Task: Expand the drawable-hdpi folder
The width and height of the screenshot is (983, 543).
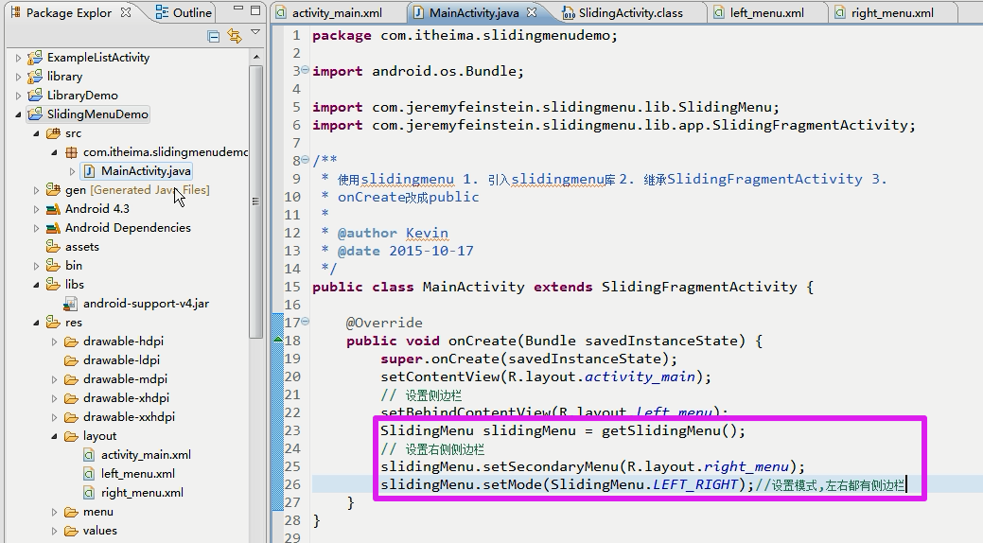Action: point(55,342)
